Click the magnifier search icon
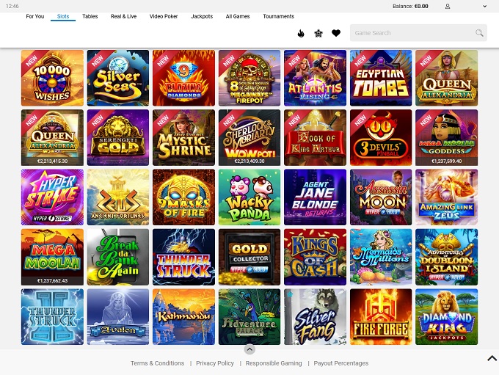The height and width of the screenshot is (375, 499). tap(479, 33)
